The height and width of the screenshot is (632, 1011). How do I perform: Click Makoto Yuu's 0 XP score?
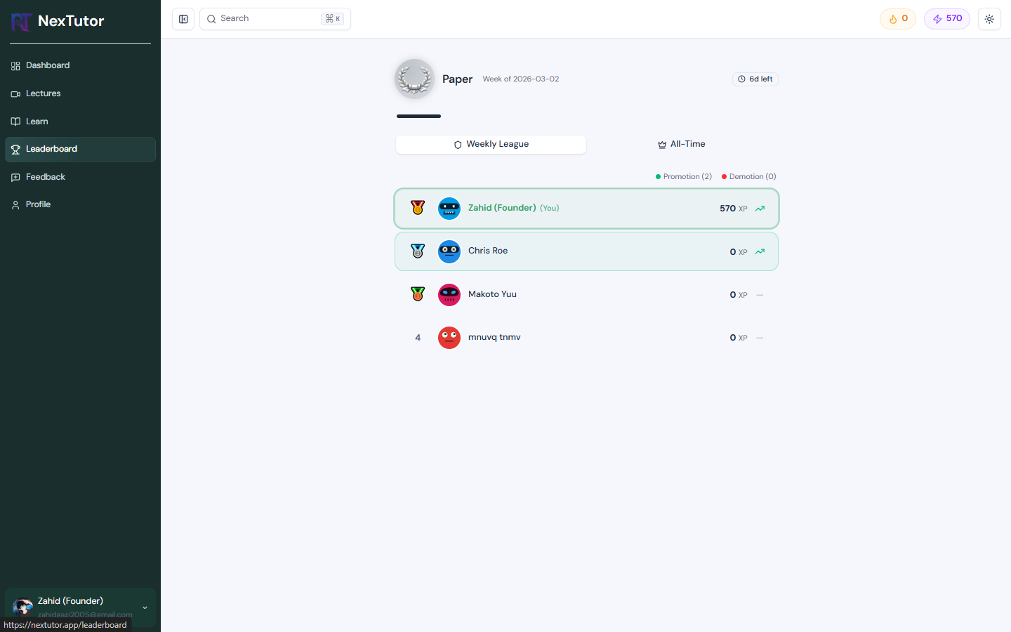click(739, 295)
